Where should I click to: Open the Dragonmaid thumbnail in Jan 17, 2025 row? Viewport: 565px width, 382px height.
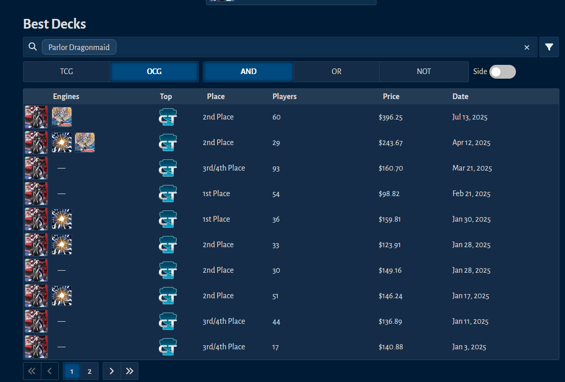point(36,296)
